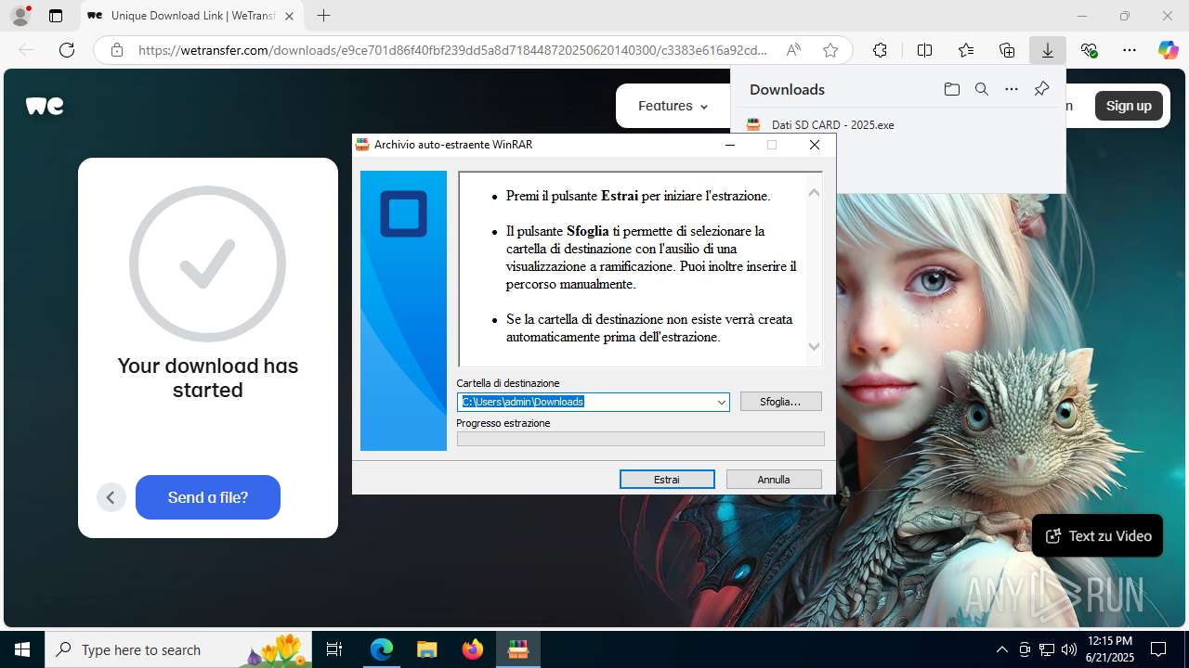The image size is (1189, 668).
Task: Open browser Extensions icon
Action: pos(880,50)
